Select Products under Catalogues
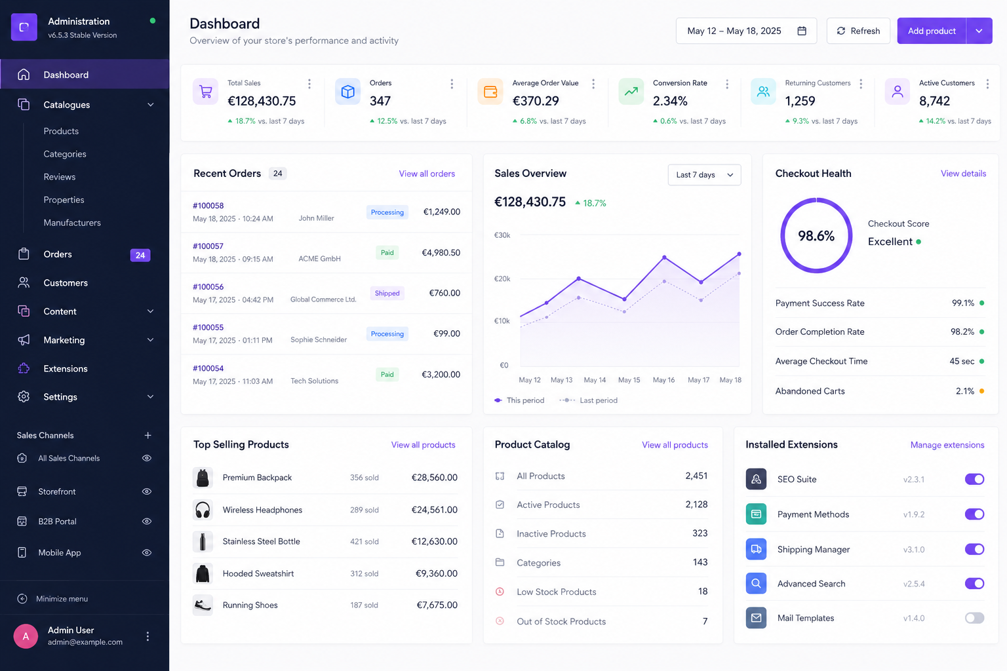 61,131
